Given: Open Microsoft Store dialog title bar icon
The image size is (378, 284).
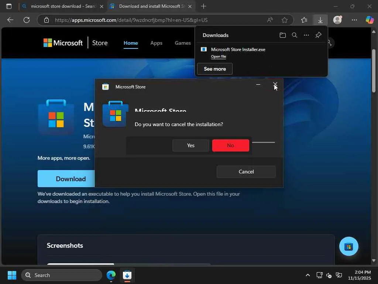Looking at the screenshot, I should click(105, 87).
